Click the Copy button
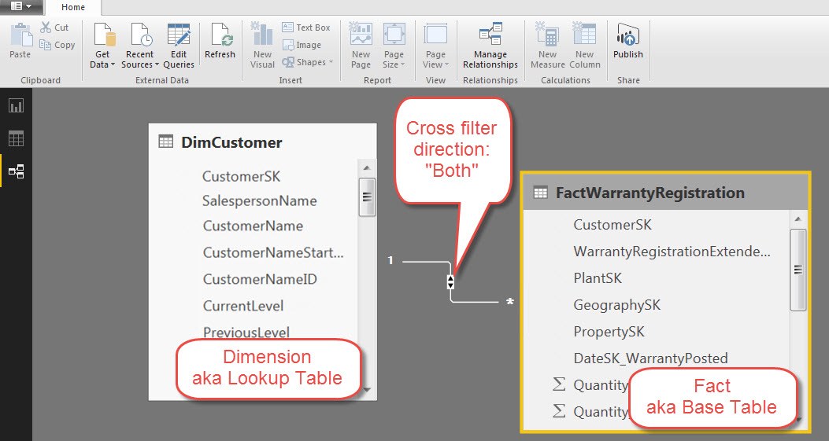The image size is (829, 441). (57, 45)
